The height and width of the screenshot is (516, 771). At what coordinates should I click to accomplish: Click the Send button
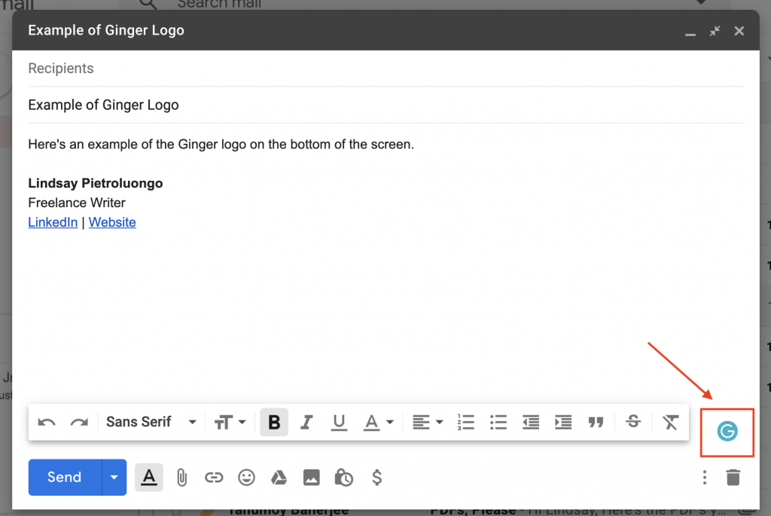pos(65,477)
